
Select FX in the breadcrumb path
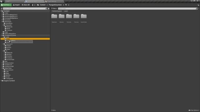pos(66,5)
